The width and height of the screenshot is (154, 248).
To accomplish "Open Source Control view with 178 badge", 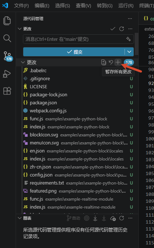I will [x=7, y=56].
